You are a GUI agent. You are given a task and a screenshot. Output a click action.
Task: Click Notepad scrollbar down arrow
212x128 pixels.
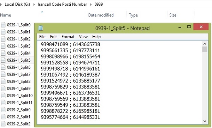pyautogui.click(x=205, y=121)
